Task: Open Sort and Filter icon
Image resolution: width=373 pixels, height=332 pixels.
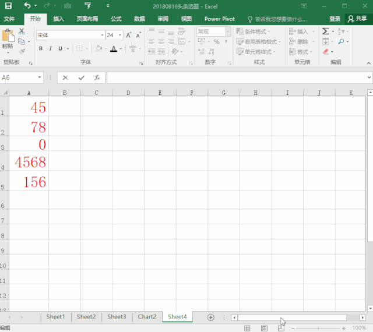Action: pyautogui.click(x=341, y=31)
